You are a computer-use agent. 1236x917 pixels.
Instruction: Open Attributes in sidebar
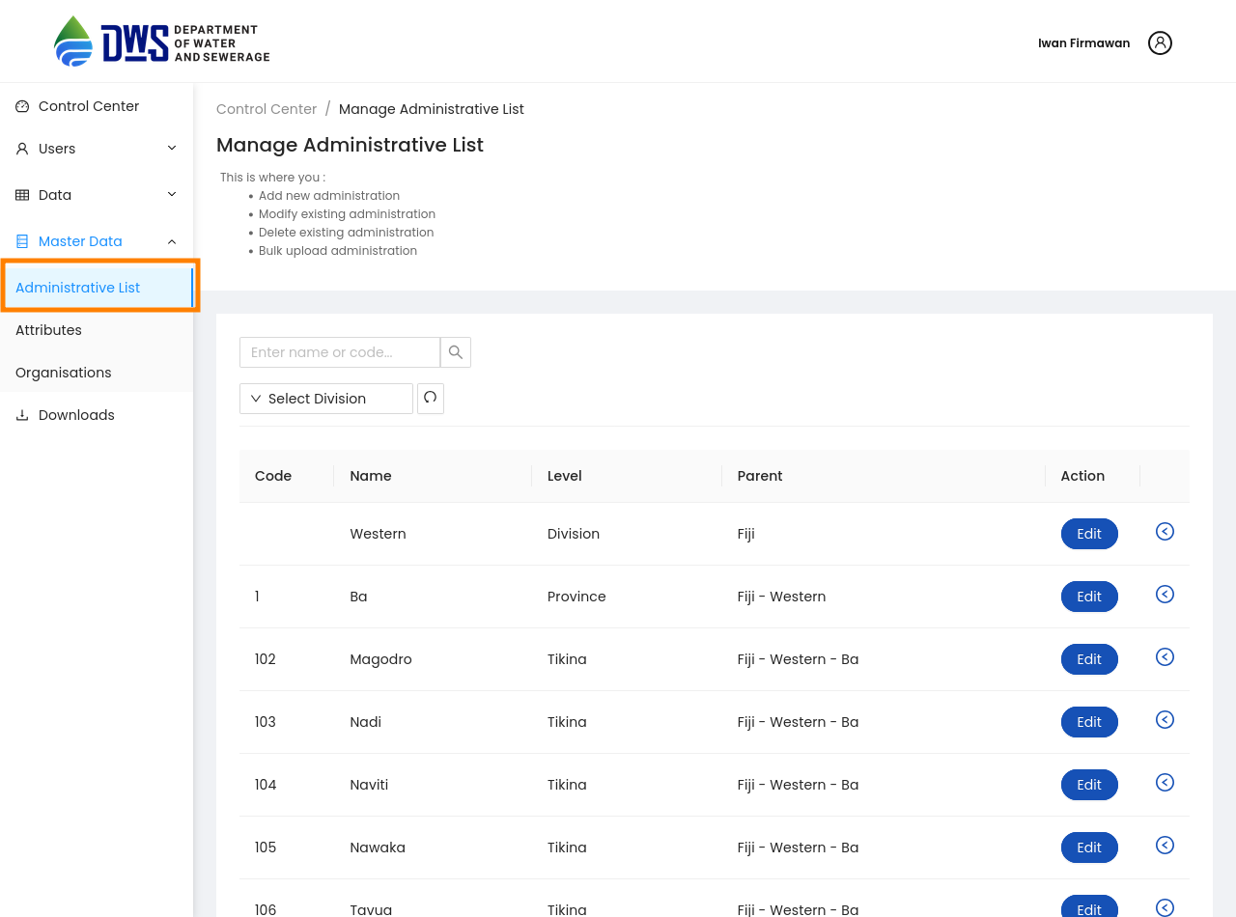pos(97,330)
